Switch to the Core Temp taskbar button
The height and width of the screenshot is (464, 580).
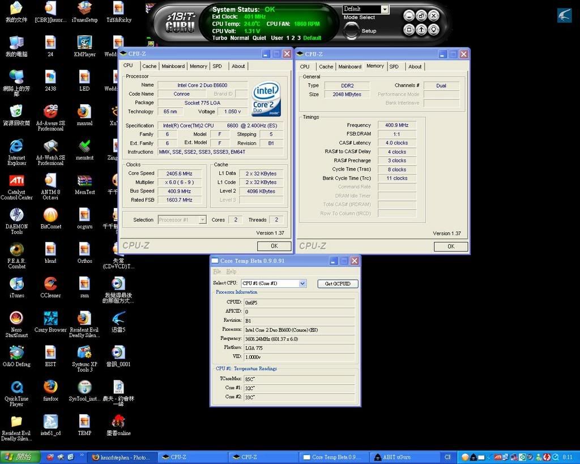335,457
